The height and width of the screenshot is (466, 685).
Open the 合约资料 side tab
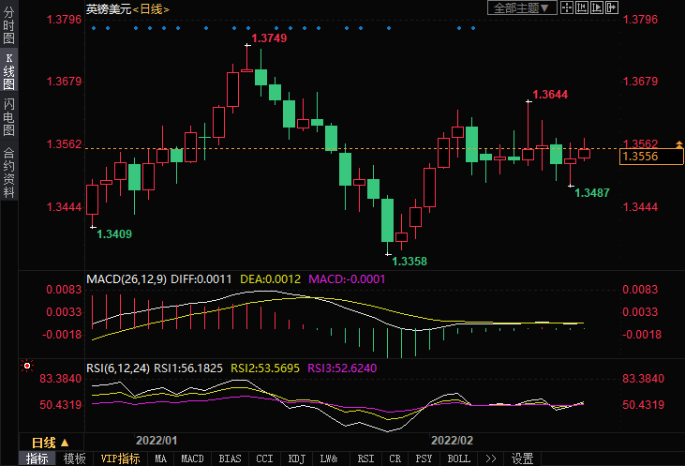point(8,173)
